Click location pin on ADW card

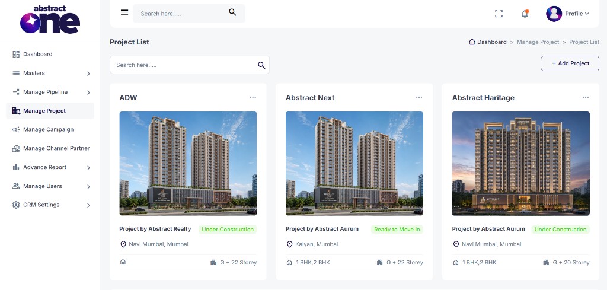[x=123, y=244]
